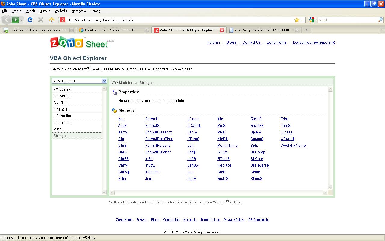Open the Historia menu

point(45,11)
